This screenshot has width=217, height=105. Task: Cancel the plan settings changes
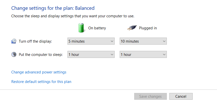pyautogui.click(x=181, y=96)
